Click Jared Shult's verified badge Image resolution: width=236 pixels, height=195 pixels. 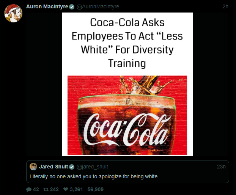coord(72,167)
